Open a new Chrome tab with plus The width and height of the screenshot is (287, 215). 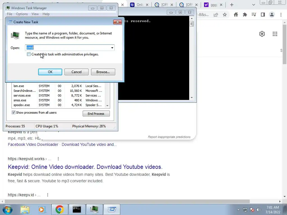(x=232, y=5)
